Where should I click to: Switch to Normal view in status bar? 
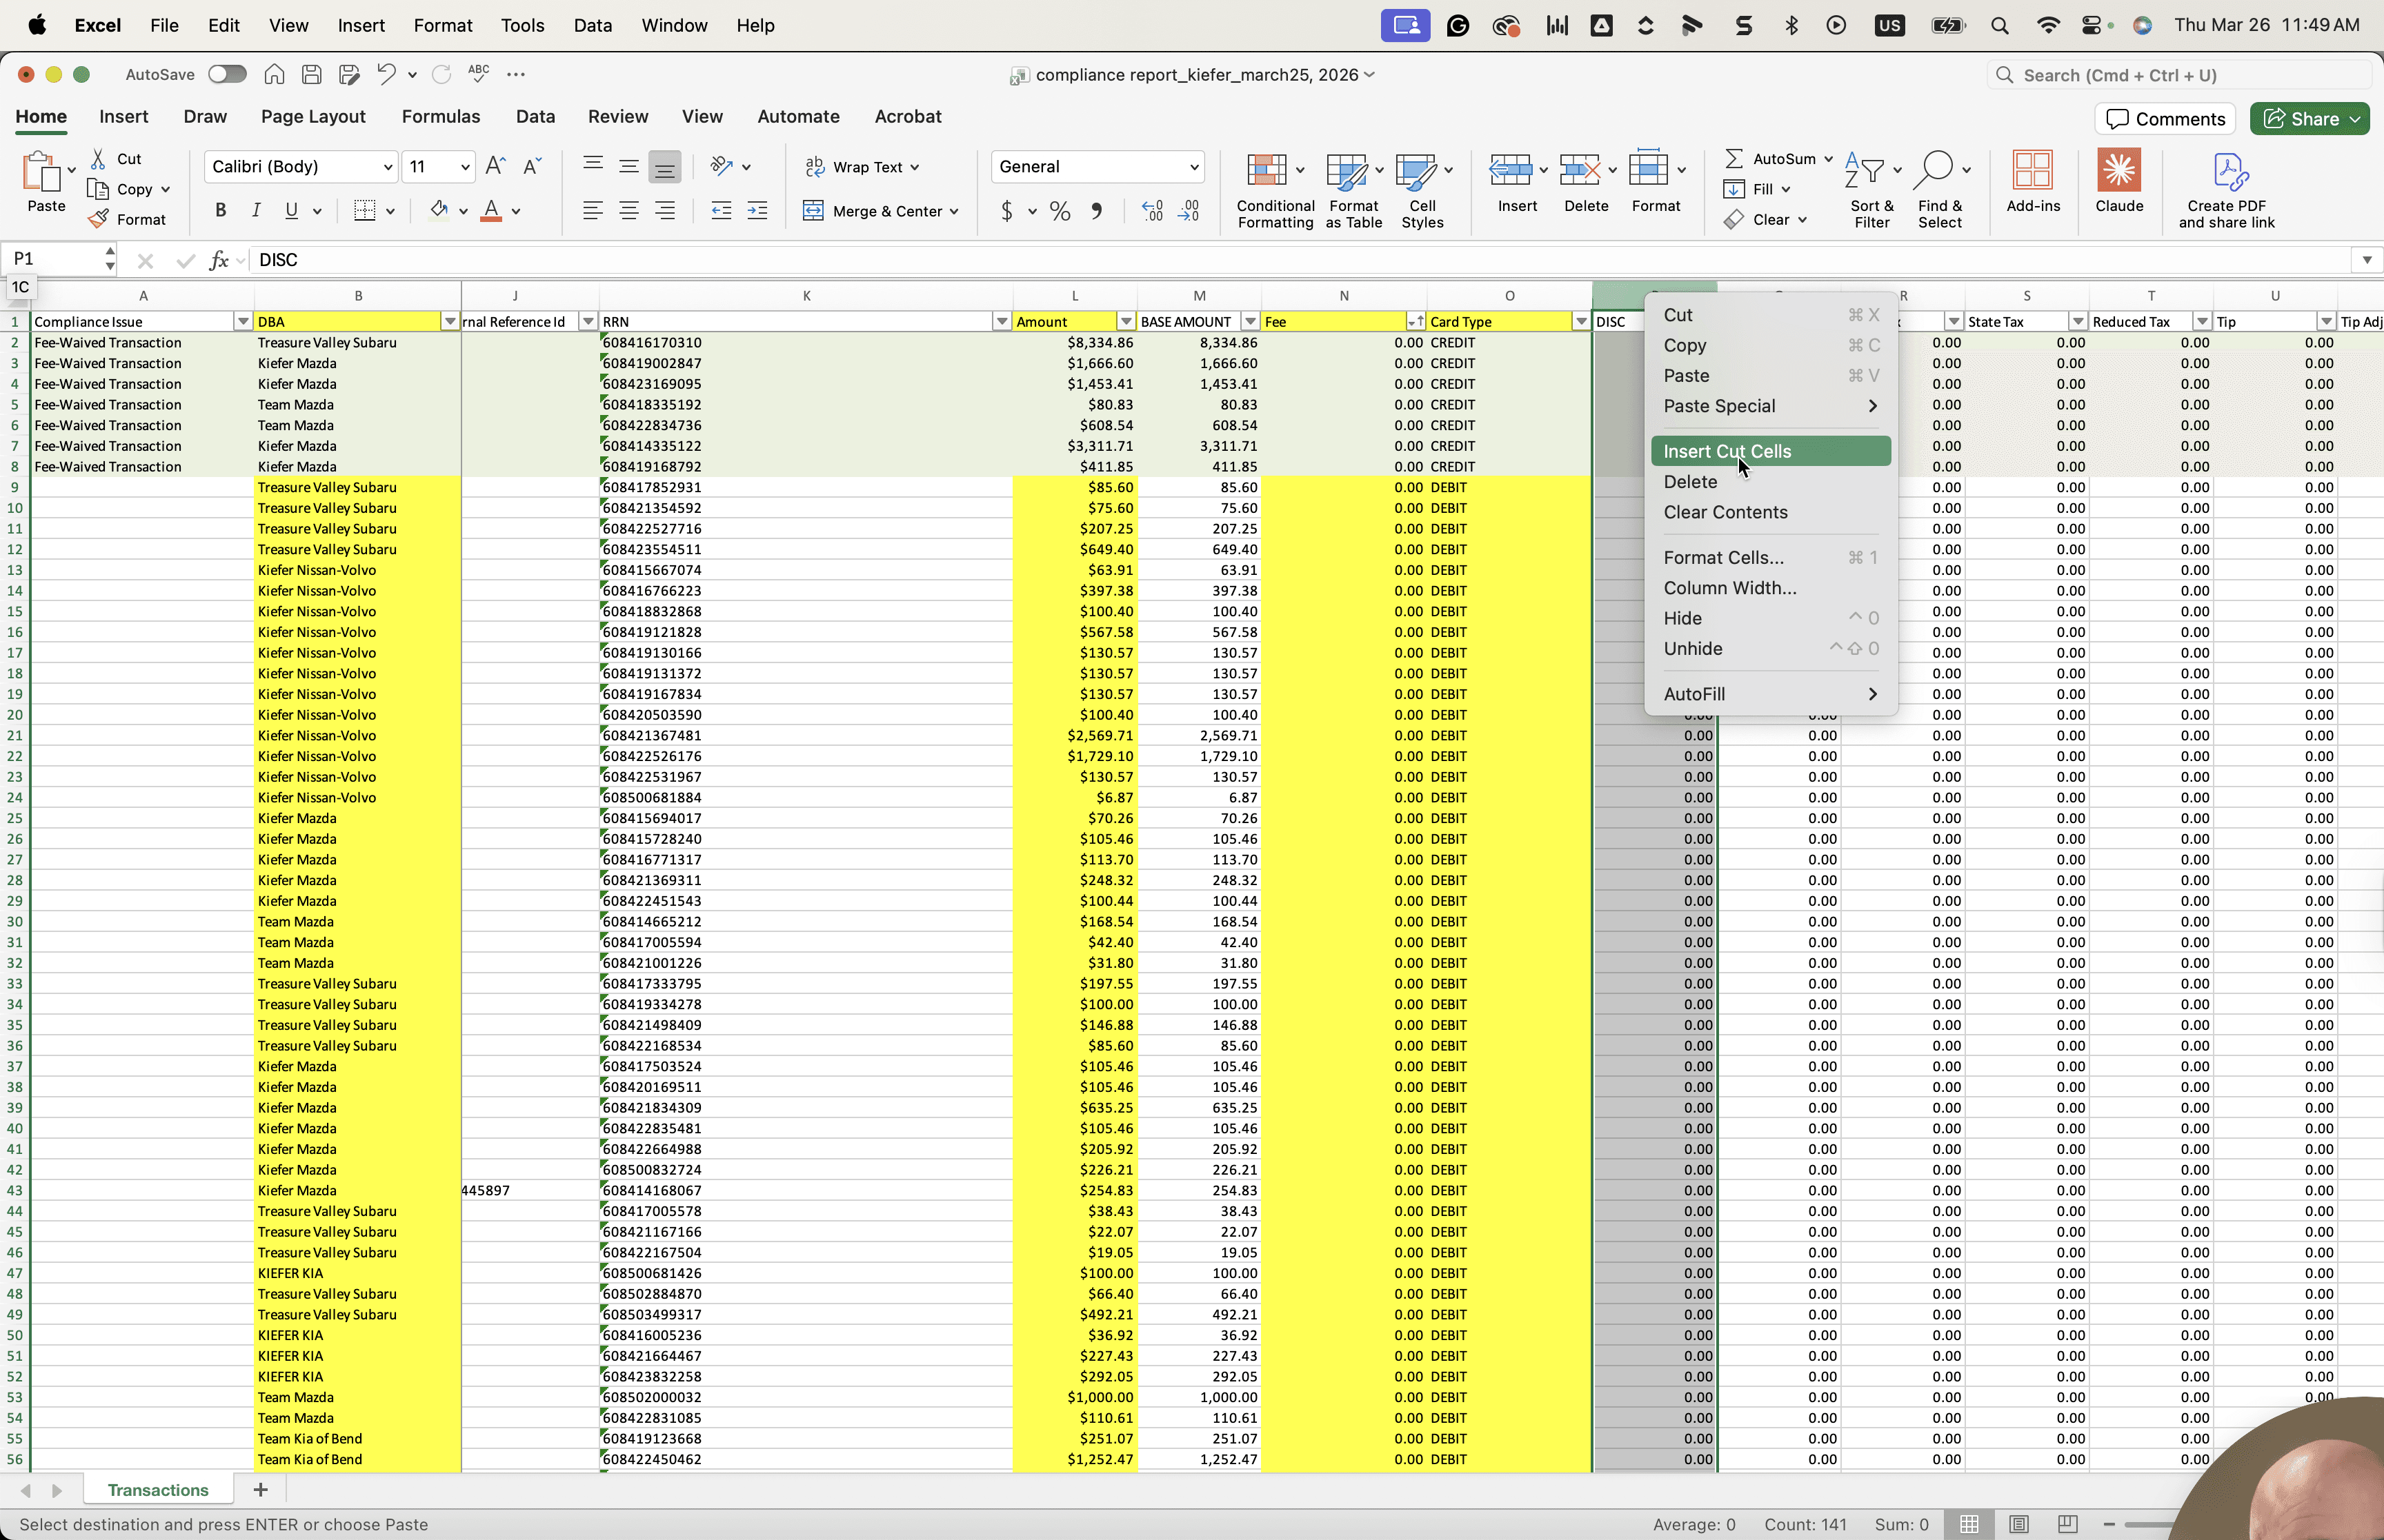pyautogui.click(x=1969, y=1524)
